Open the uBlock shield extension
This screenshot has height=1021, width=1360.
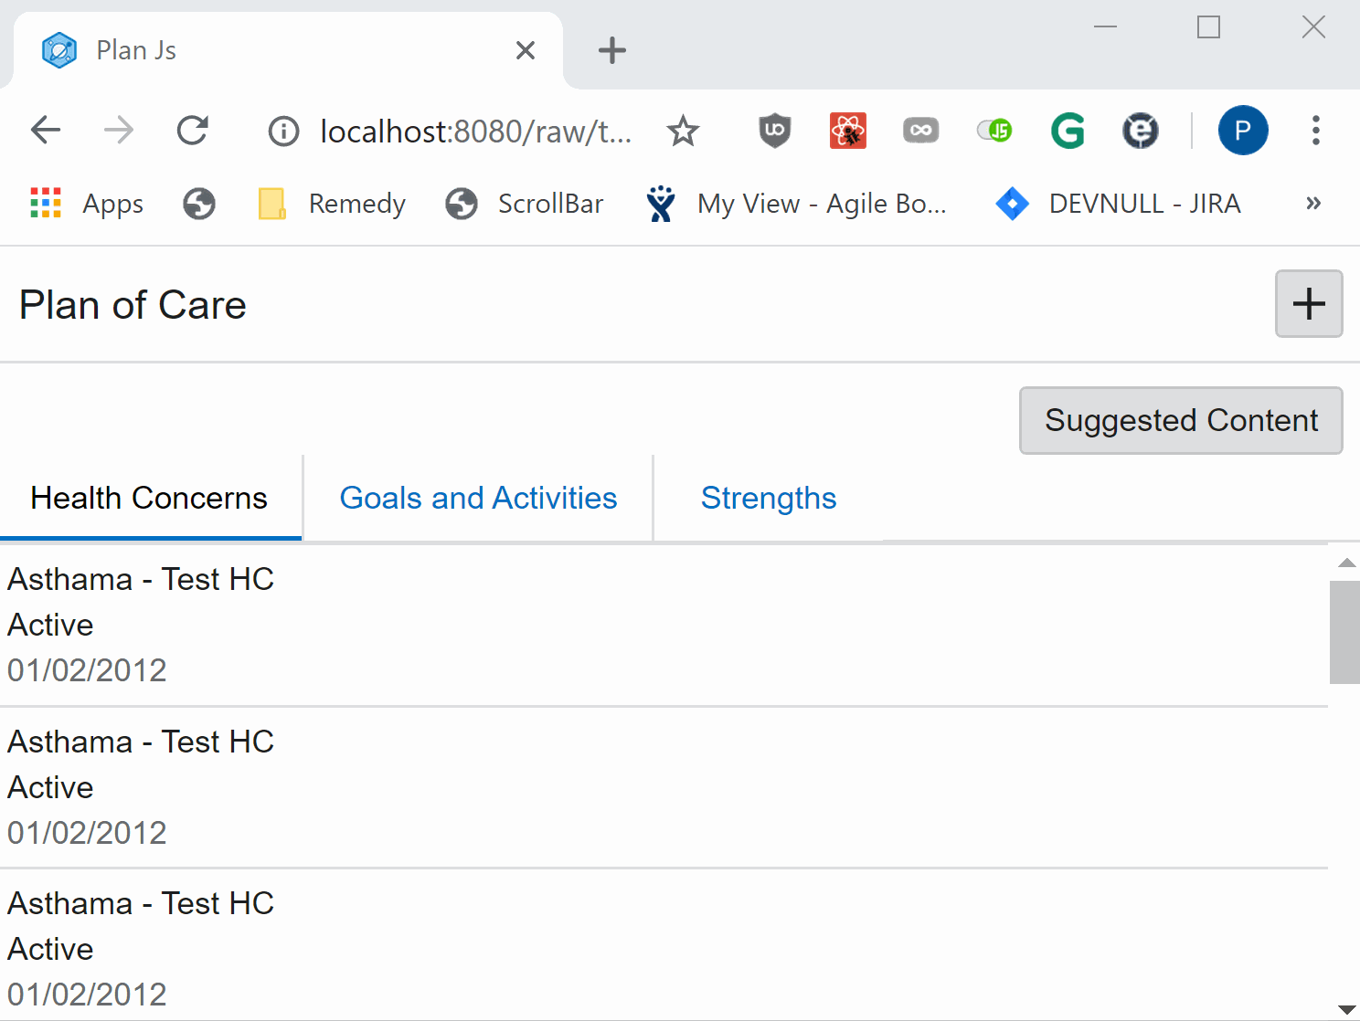coord(774,132)
